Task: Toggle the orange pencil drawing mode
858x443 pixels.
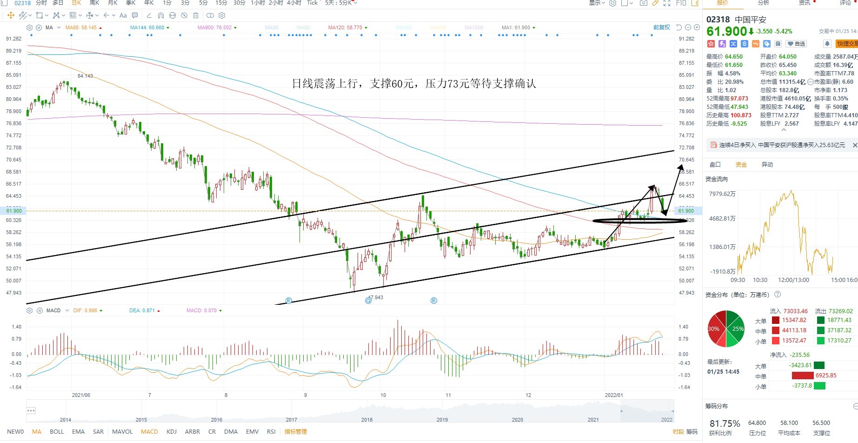Action: pyautogui.click(x=655, y=3)
